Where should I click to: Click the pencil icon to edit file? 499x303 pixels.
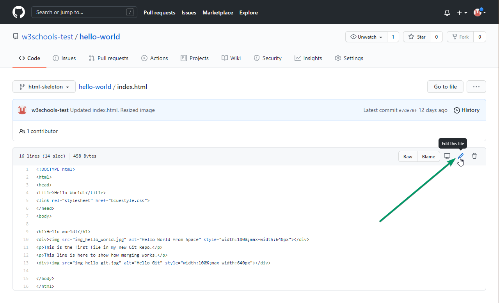461,156
